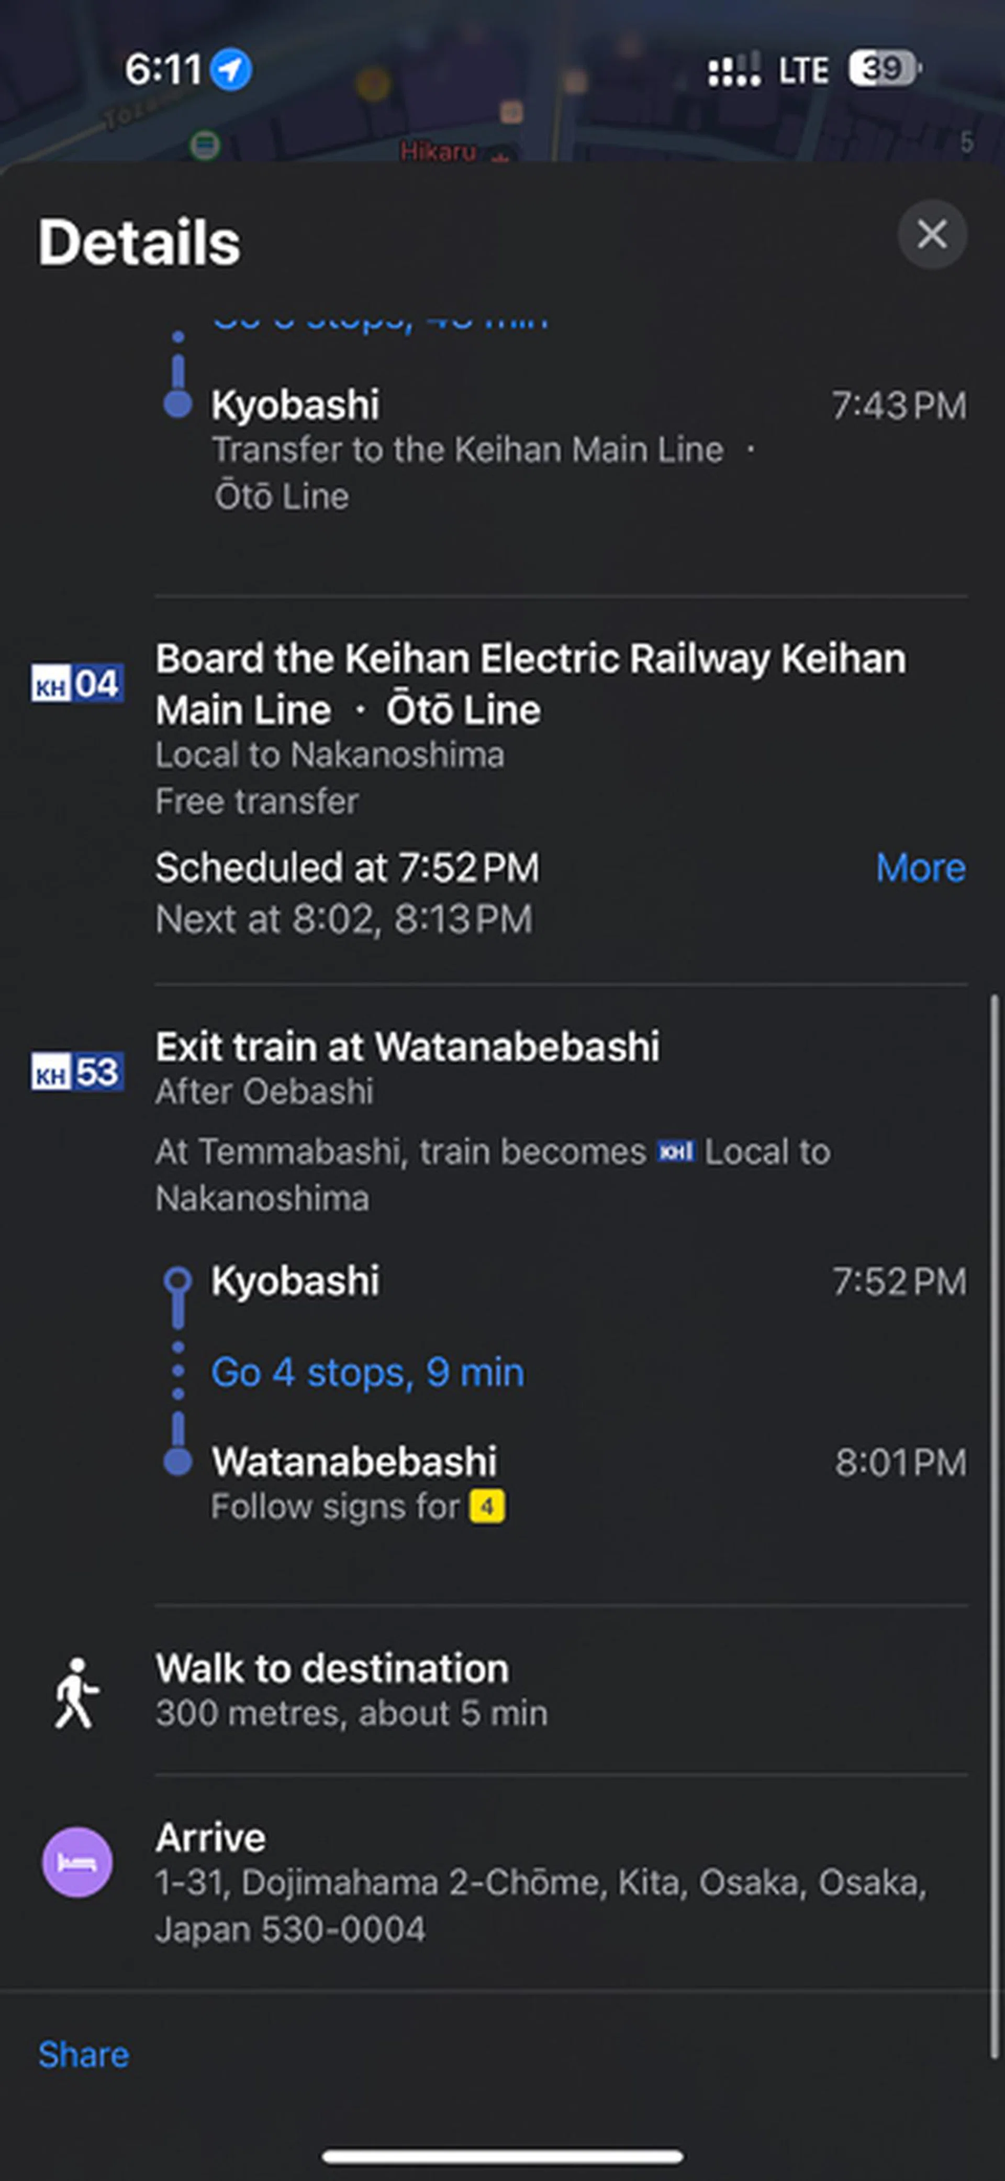1005x2181 pixels.
Task: Tap the walking person icon
Action: point(76,1692)
